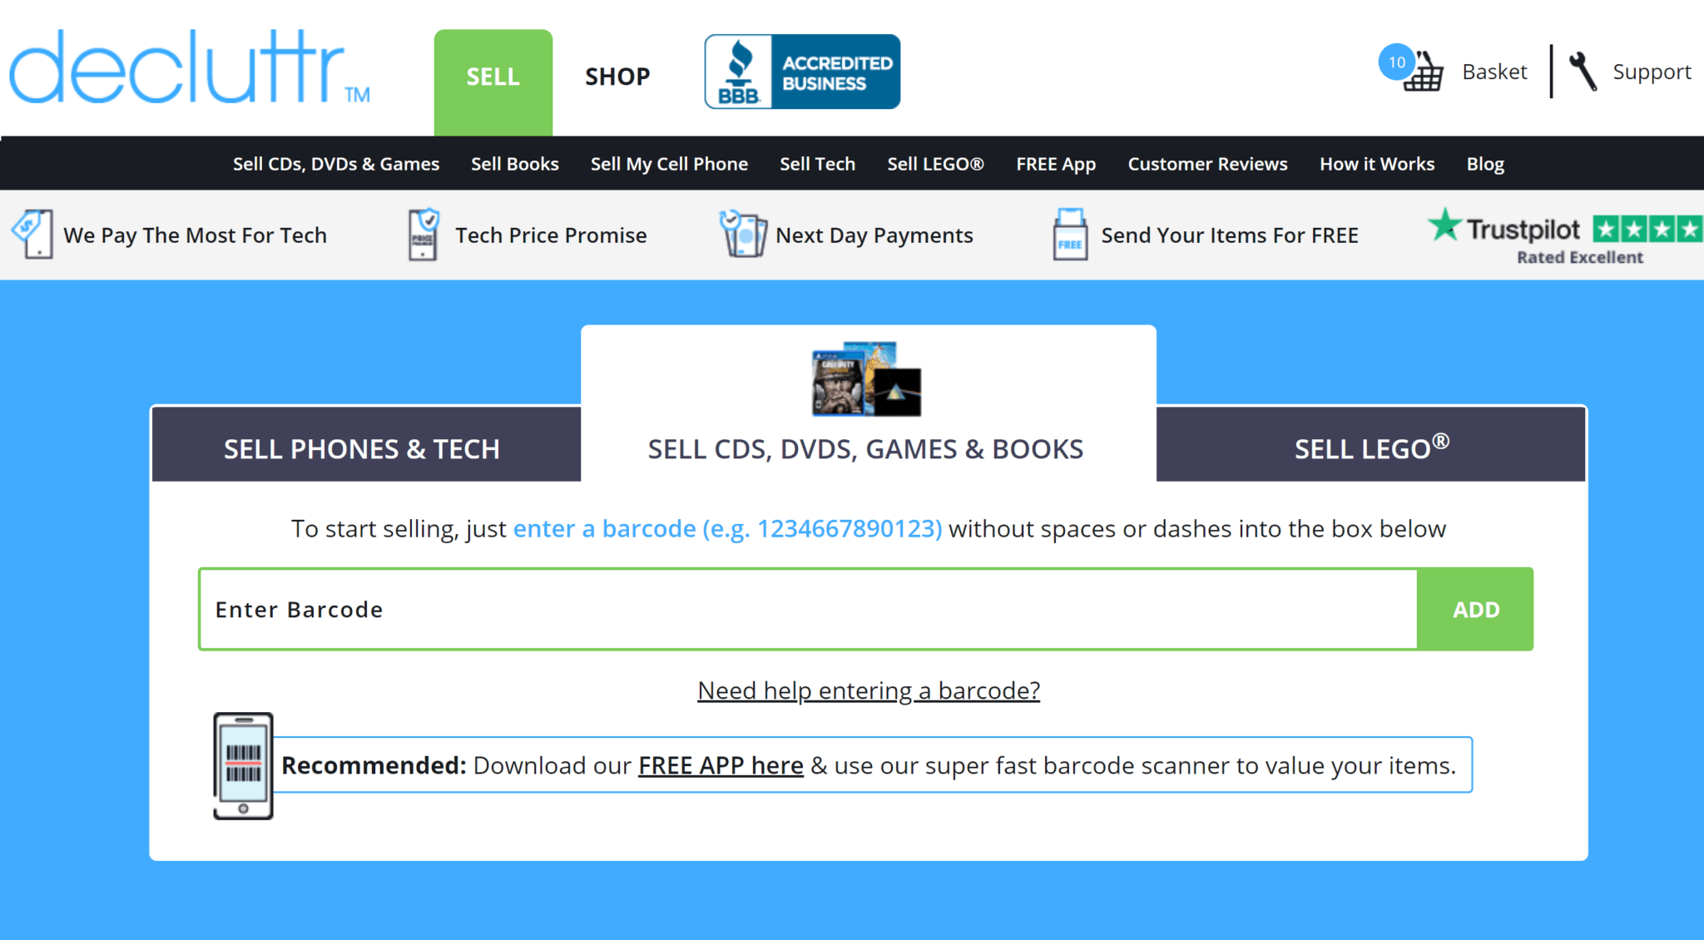Click the basket item count badge
The image size is (1704, 940).
click(1397, 62)
